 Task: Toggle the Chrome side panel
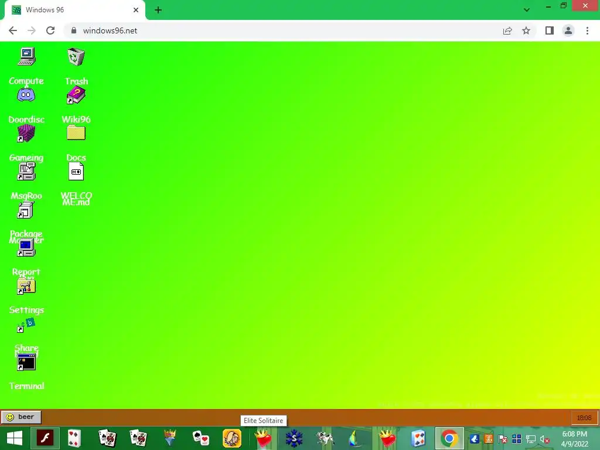pos(550,30)
